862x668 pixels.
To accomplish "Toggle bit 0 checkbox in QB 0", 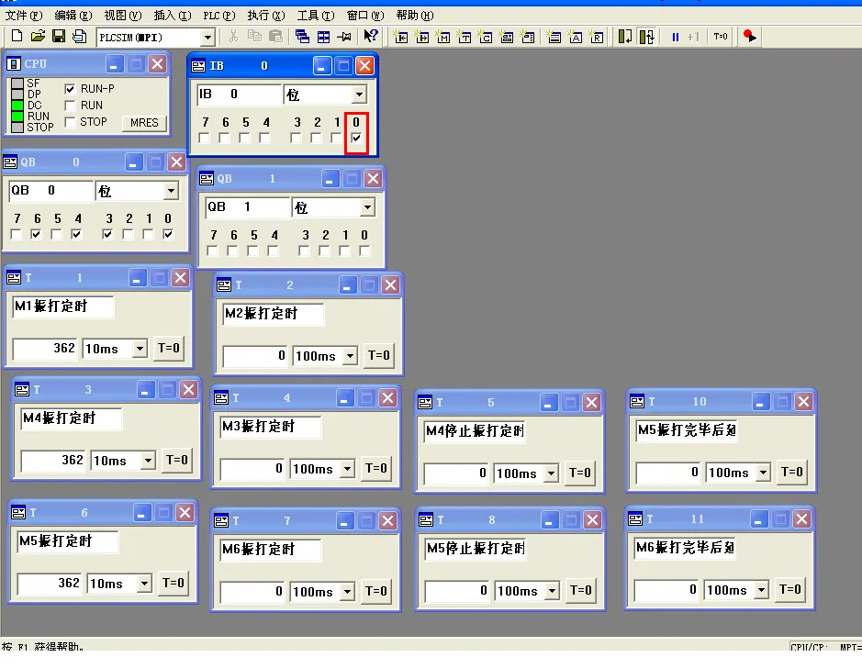I will click(168, 235).
